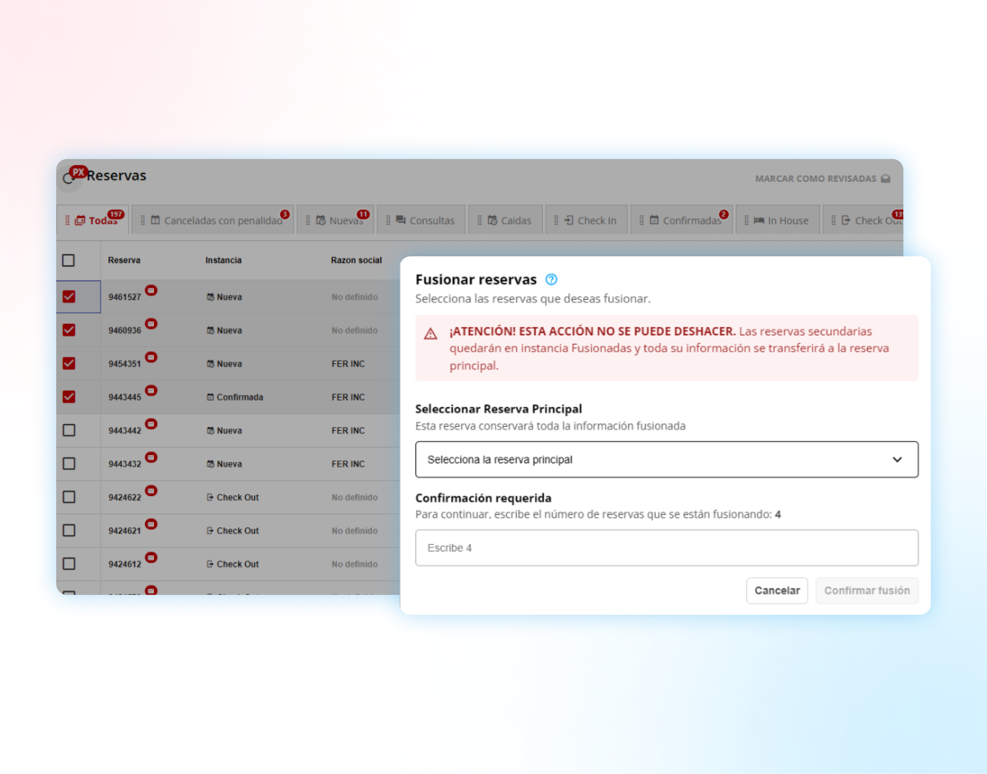Image resolution: width=987 pixels, height=774 pixels.
Task: Click the Escribe 4 confirmation input field
Action: tap(666, 547)
